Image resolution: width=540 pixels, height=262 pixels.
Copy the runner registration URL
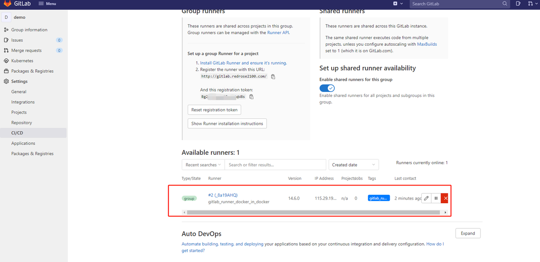click(x=273, y=77)
